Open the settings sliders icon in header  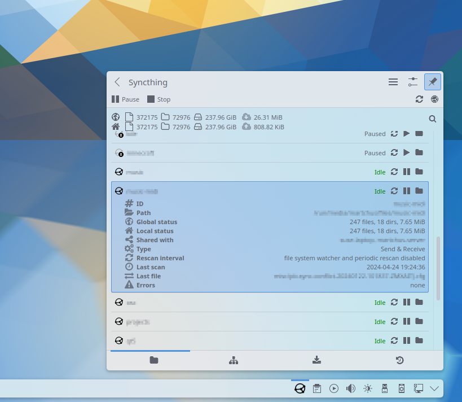412,82
